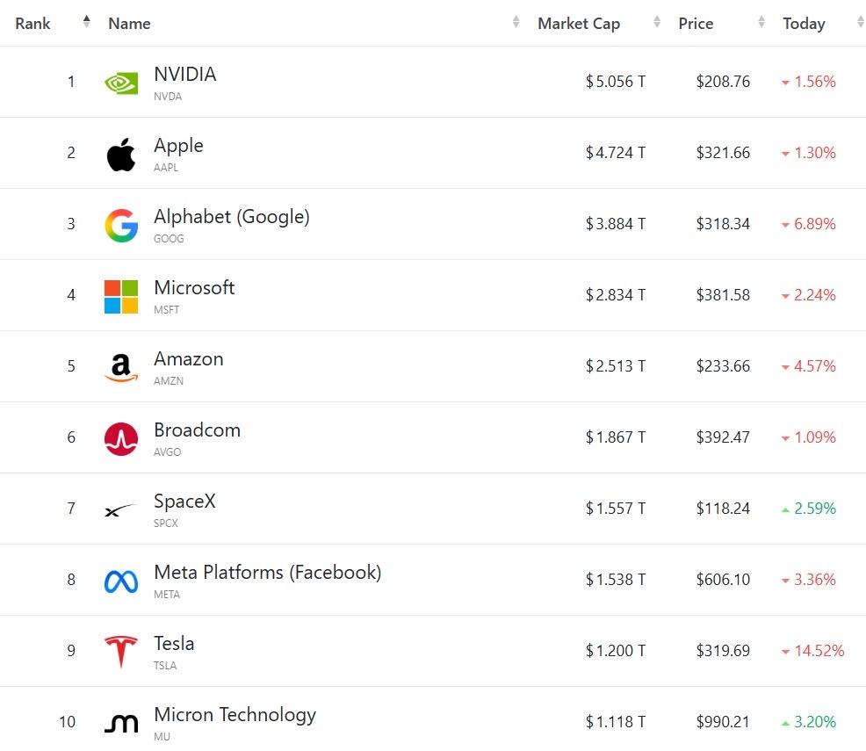Image resolution: width=866 pixels, height=751 pixels.
Task: Select the Tesla row price $319.69
Action: 723,651
